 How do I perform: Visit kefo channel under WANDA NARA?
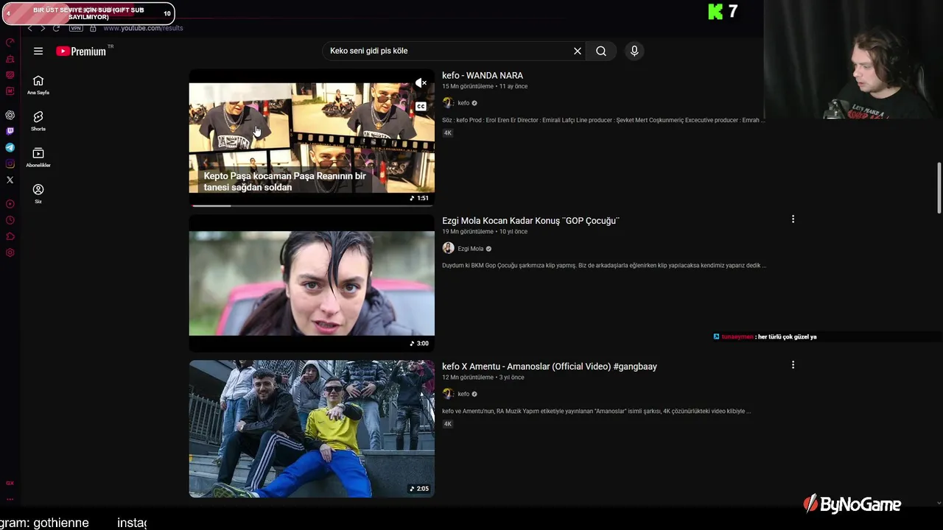463,103
